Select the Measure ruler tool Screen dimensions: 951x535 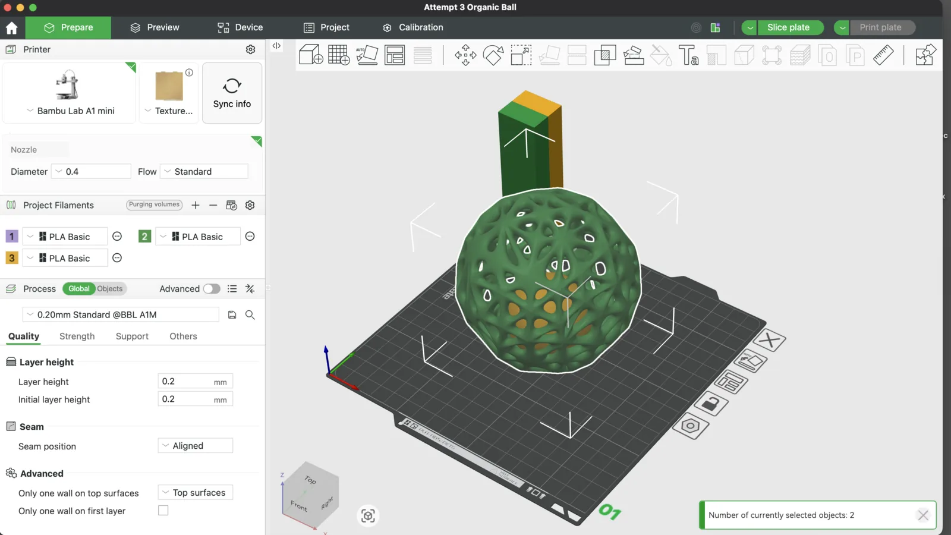[883, 55]
